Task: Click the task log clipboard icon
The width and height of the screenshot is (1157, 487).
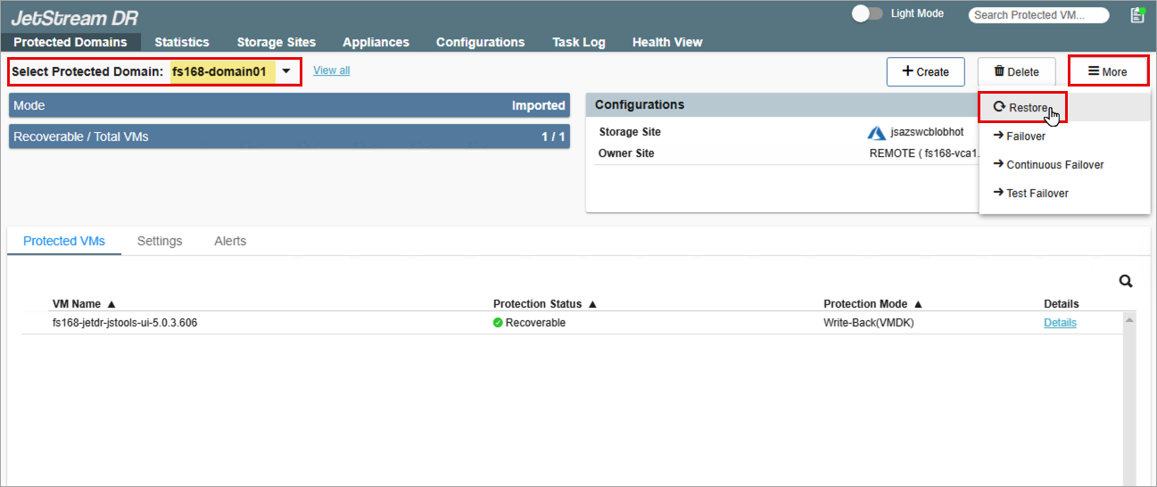Action: point(1136,15)
